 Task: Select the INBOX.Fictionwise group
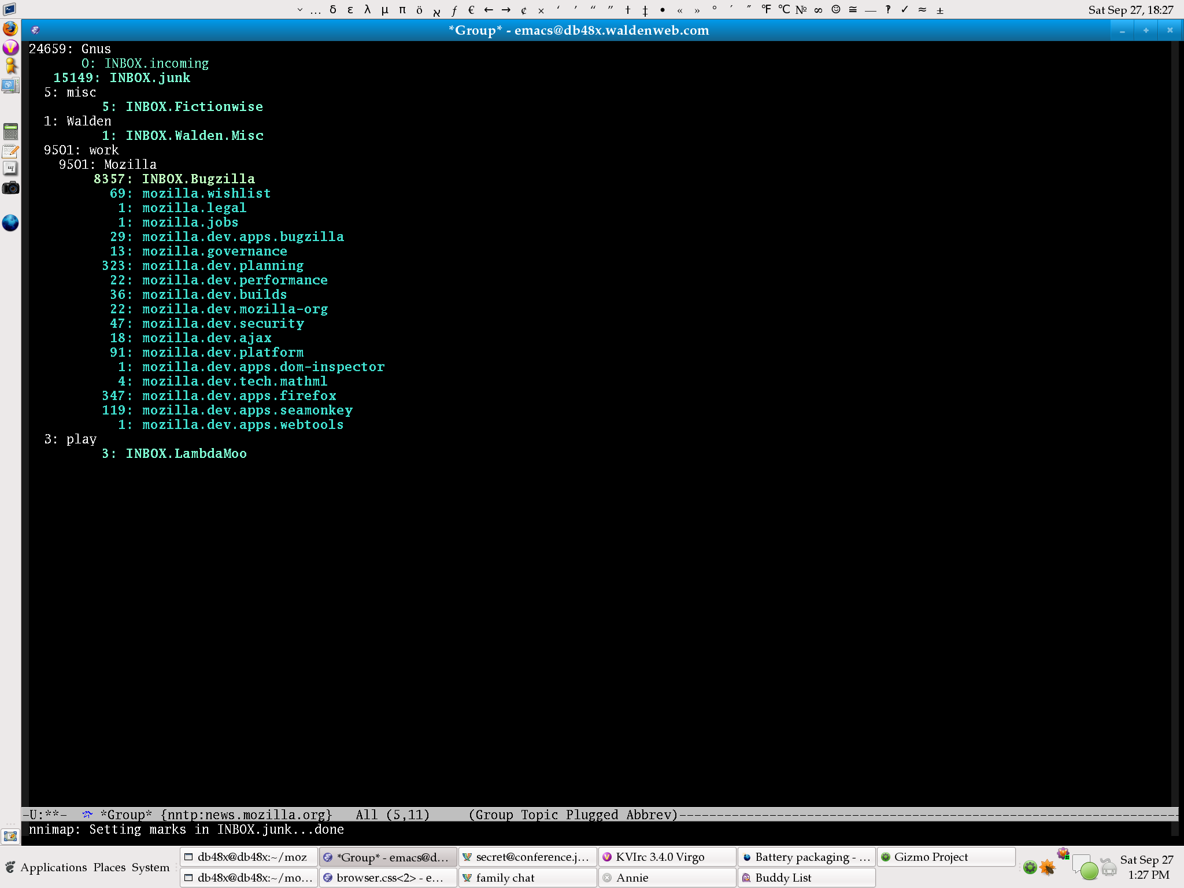point(194,106)
